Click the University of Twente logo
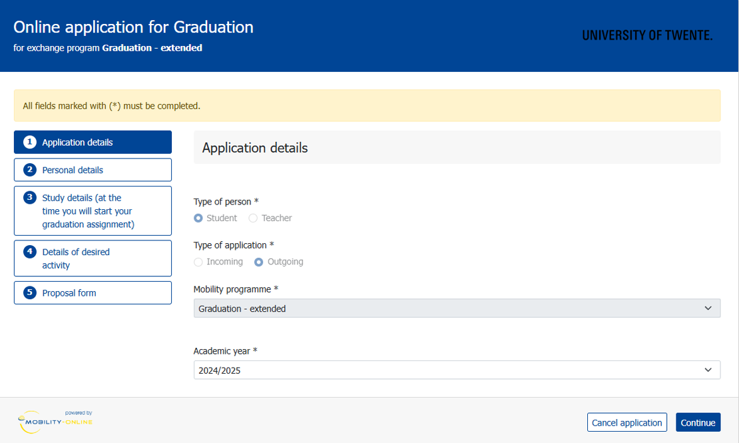Screen dimensions: 739x443 click(647, 35)
